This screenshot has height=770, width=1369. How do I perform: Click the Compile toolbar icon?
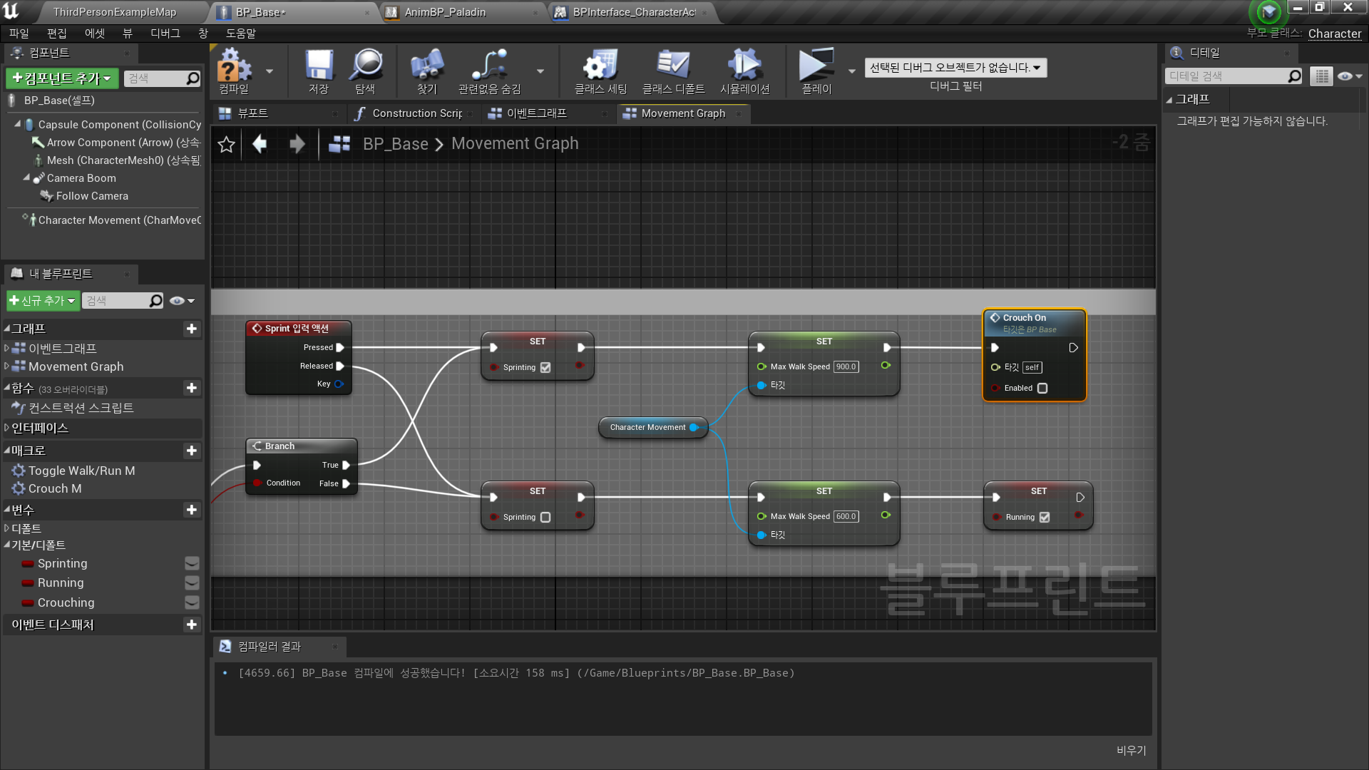point(234,67)
